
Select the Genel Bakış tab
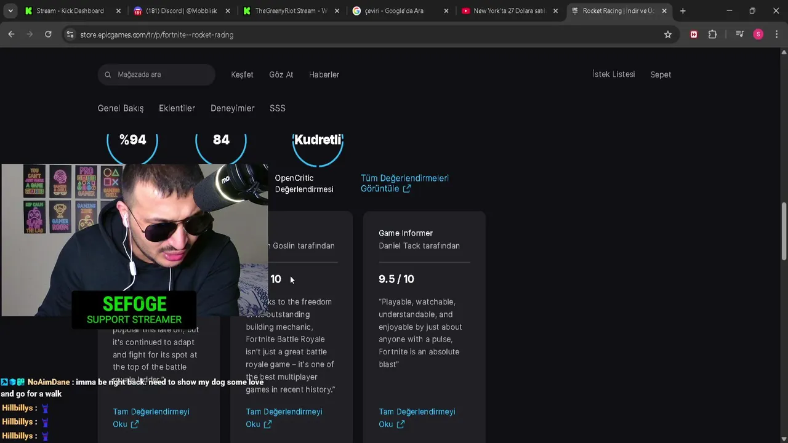coord(121,108)
